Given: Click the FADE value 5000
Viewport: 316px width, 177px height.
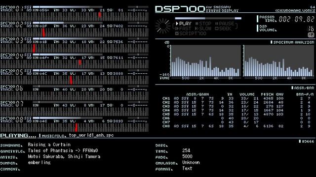Looking at the screenshot, I should [187, 156].
